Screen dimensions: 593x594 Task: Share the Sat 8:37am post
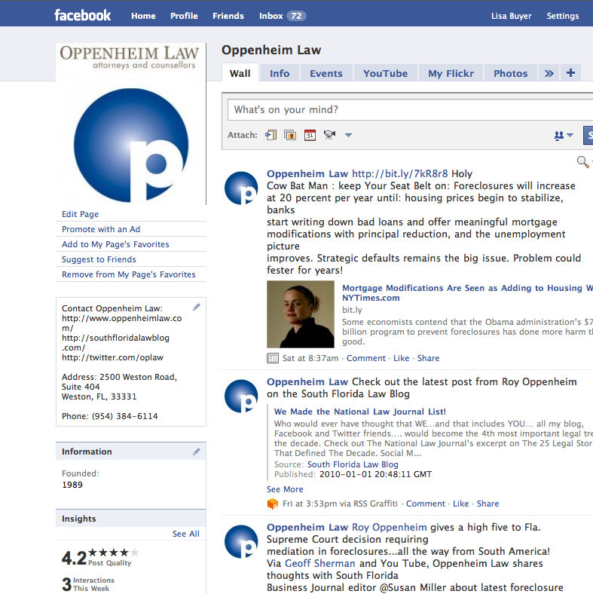click(428, 358)
